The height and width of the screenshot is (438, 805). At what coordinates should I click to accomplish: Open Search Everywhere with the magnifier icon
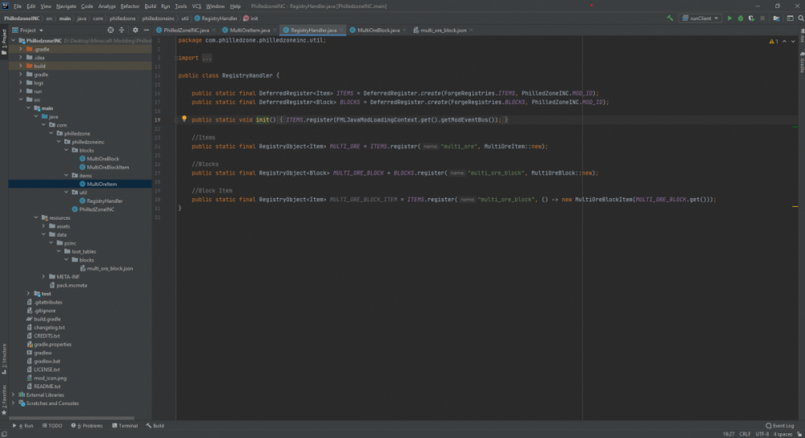[801, 18]
